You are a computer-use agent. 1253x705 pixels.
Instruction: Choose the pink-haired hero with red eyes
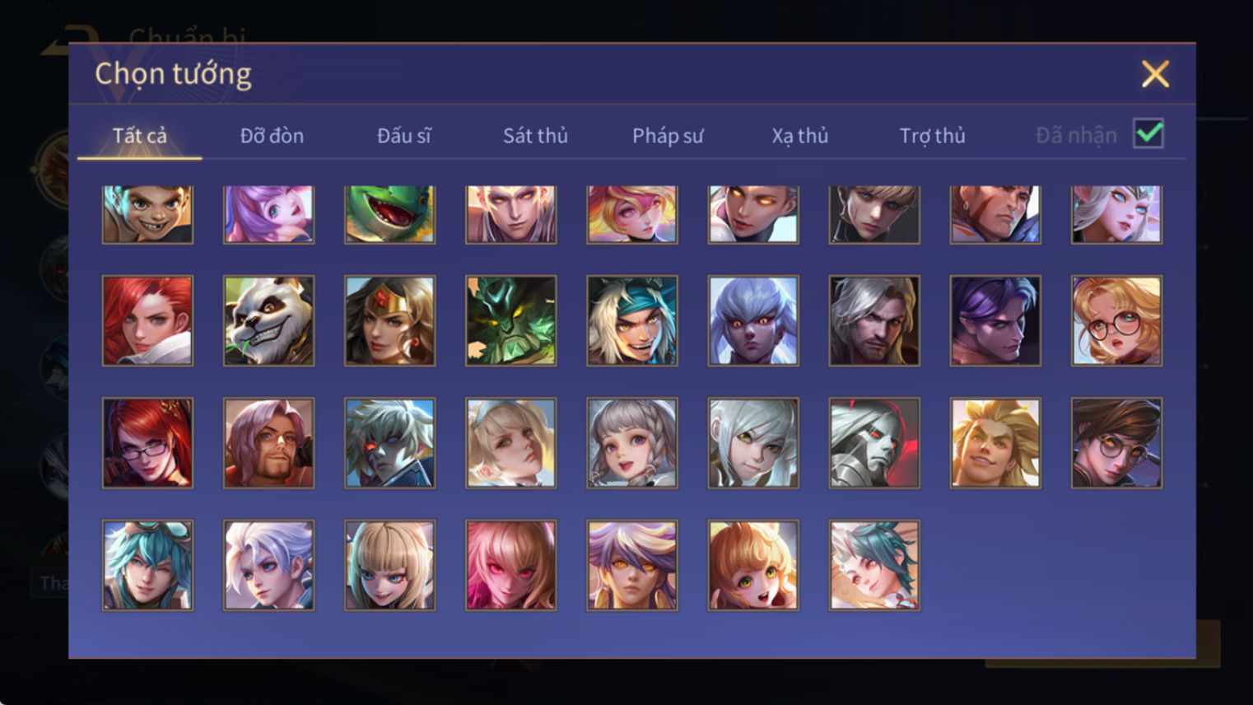click(510, 565)
